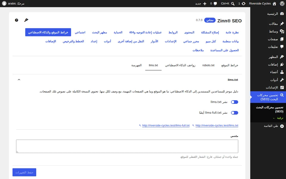
Task: Open نظرة عامة navigation tab
Action: tap(232, 32)
